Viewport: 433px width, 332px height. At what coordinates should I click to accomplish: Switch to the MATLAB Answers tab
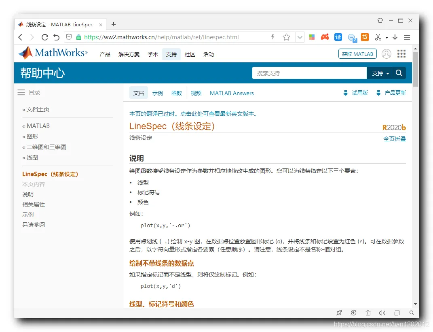(232, 93)
